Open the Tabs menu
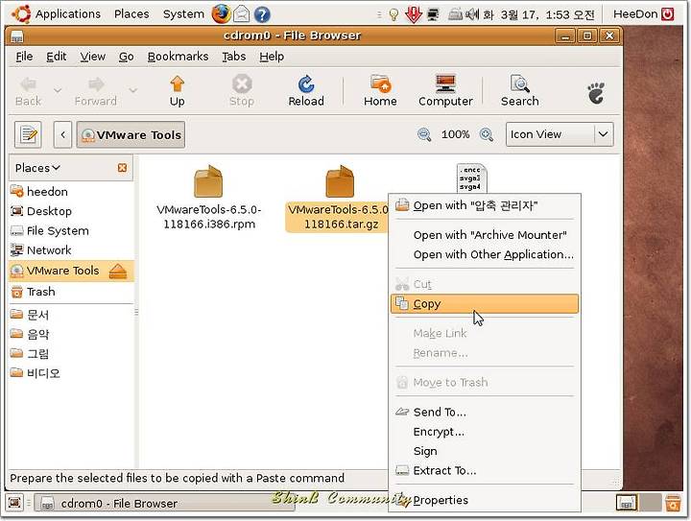 [233, 57]
